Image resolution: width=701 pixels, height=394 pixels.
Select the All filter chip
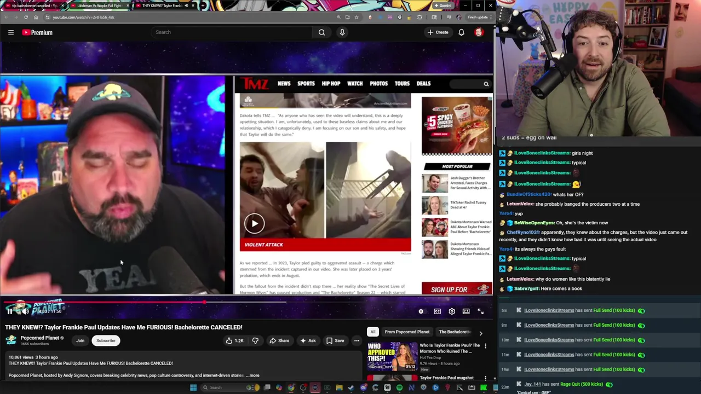(372, 332)
